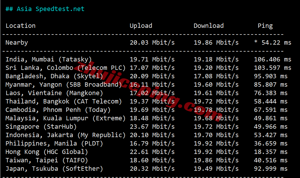Click Laos download 19.61 Mbit/s
Image resolution: width=300 pixels, height=178 pixels.
[x=216, y=93]
